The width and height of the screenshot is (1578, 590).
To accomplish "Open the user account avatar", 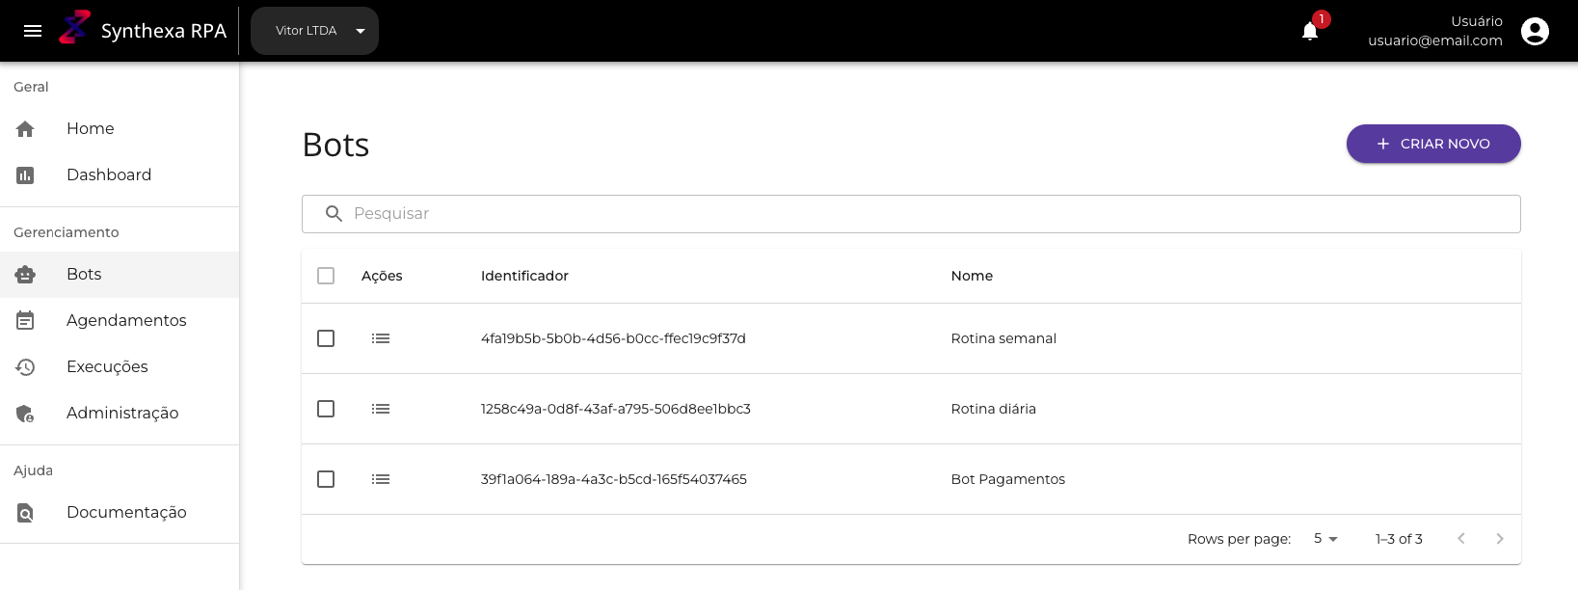I will coord(1535,31).
